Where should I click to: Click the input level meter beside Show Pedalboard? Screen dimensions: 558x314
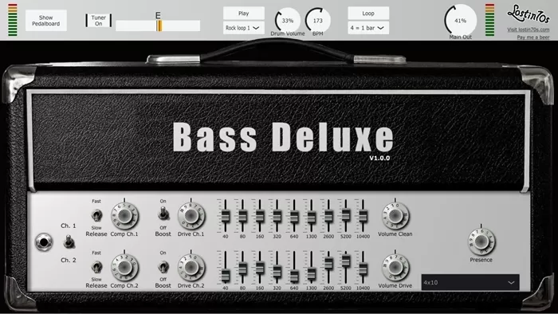[x=13, y=20]
